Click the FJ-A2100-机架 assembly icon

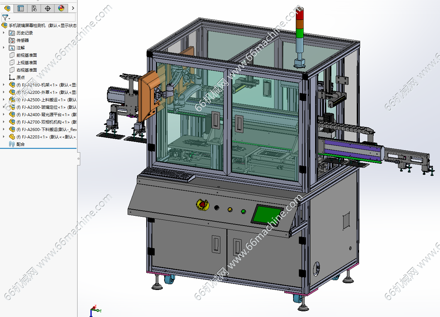(x=12, y=85)
